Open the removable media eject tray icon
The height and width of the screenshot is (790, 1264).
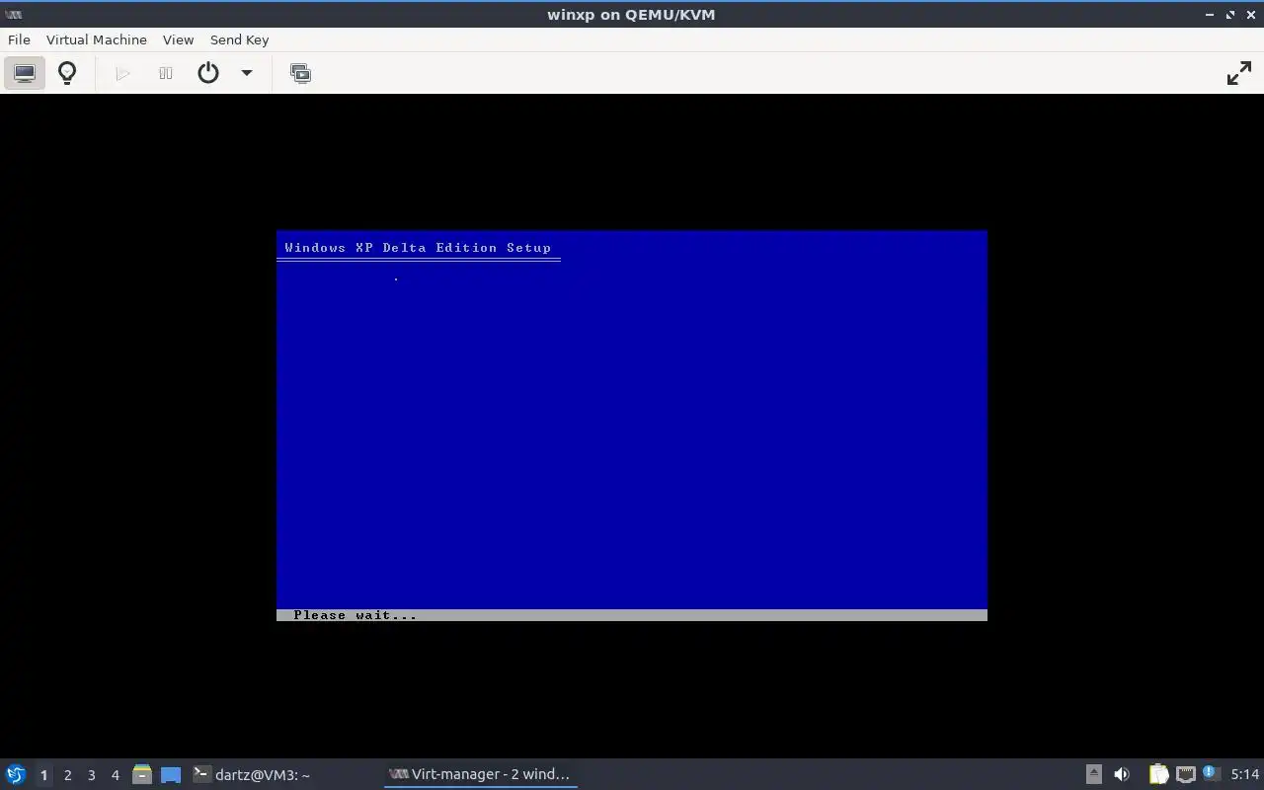coord(1093,774)
